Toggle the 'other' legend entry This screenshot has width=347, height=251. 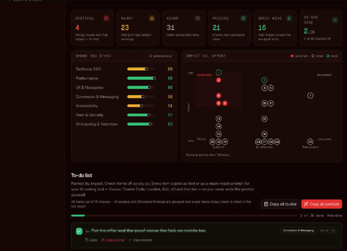pos(317,56)
